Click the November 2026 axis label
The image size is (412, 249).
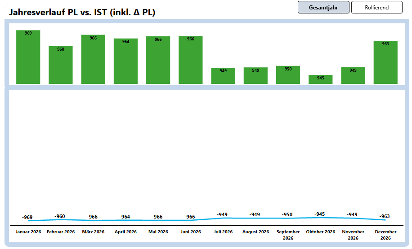(x=353, y=235)
